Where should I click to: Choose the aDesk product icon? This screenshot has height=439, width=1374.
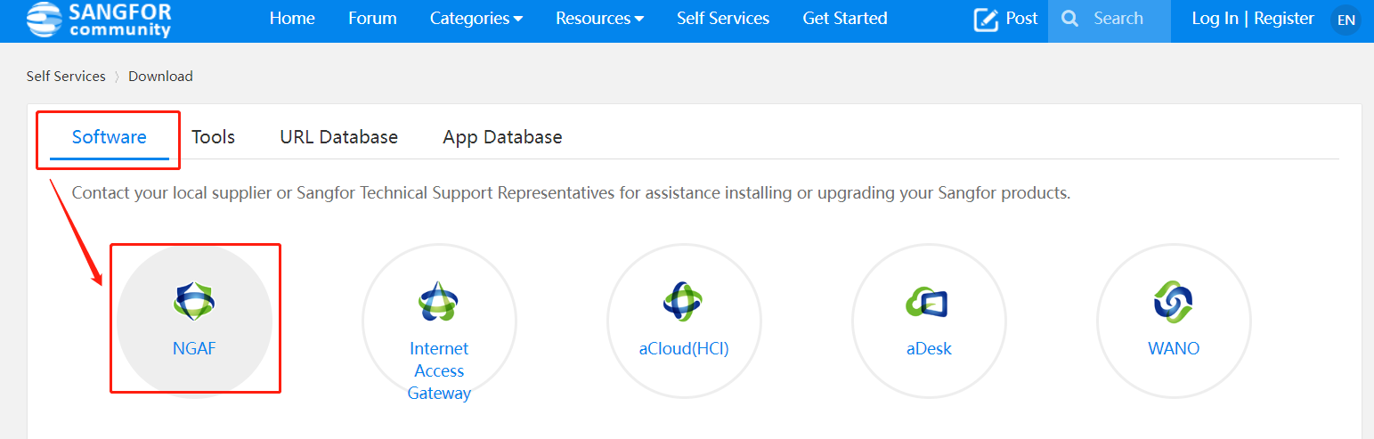pos(928,303)
